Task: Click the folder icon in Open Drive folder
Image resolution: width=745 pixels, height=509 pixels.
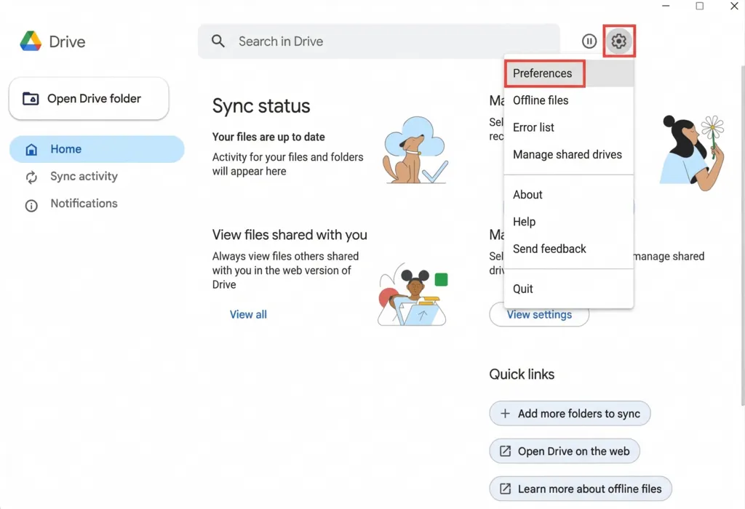Action: [x=31, y=99]
